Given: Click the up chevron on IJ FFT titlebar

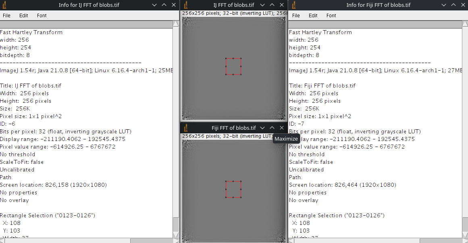Looking at the screenshot, I should [x=271, y=5].
